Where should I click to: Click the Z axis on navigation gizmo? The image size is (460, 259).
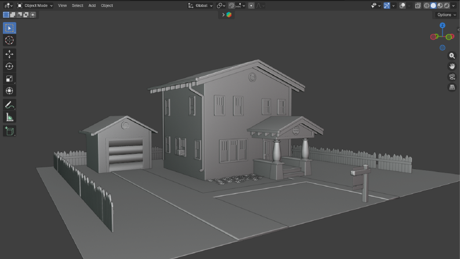coord(443,26)
